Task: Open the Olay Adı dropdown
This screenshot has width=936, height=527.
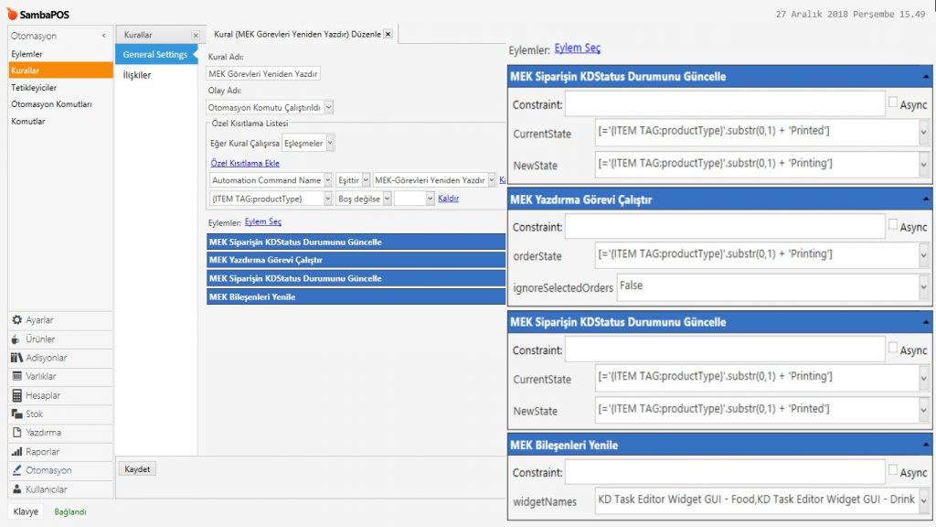Action: 329,107
